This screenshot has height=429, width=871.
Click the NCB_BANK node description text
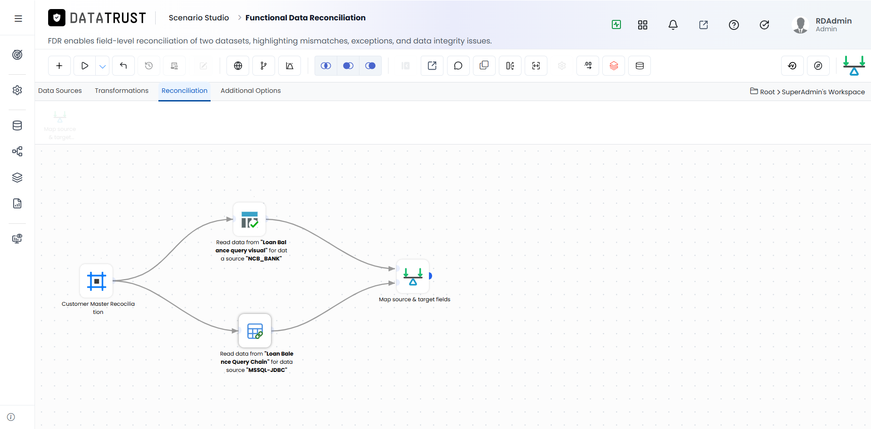pyautogui.click(x=251, y=251)
